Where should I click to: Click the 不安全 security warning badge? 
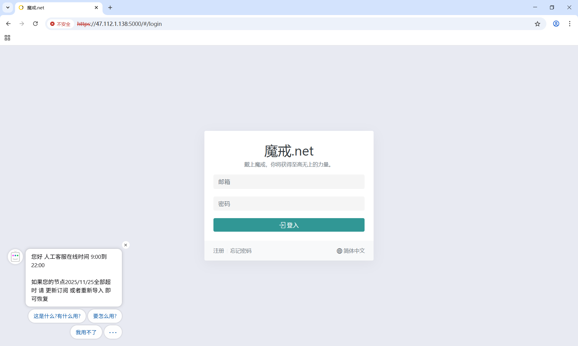click(x=60, y=24)
